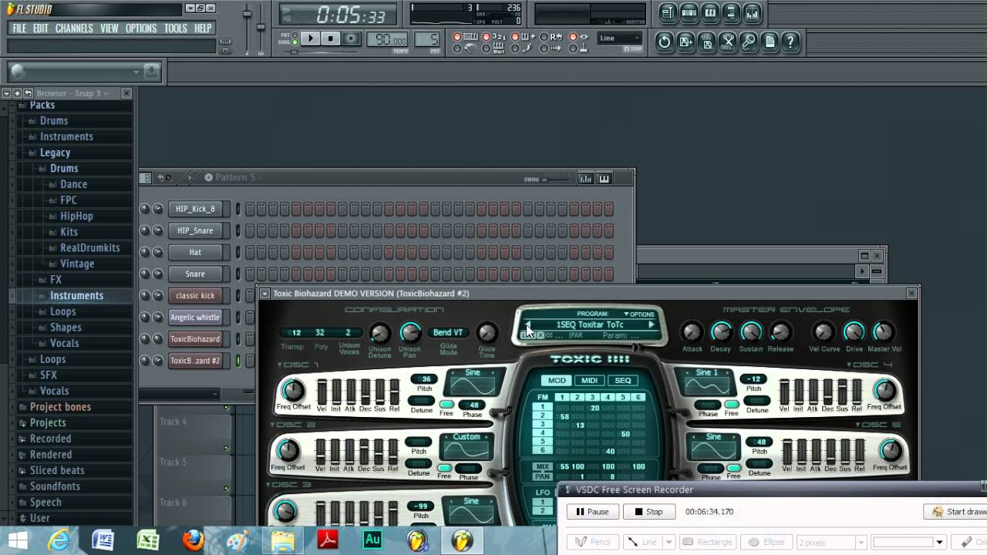Select the HIP_Snare channel button

[195, 230]
